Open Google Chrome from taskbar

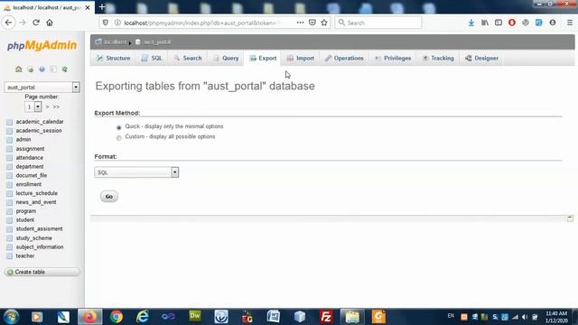[117, 317]
